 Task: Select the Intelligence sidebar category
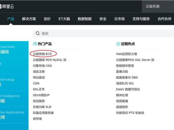[x=14, y=99]
